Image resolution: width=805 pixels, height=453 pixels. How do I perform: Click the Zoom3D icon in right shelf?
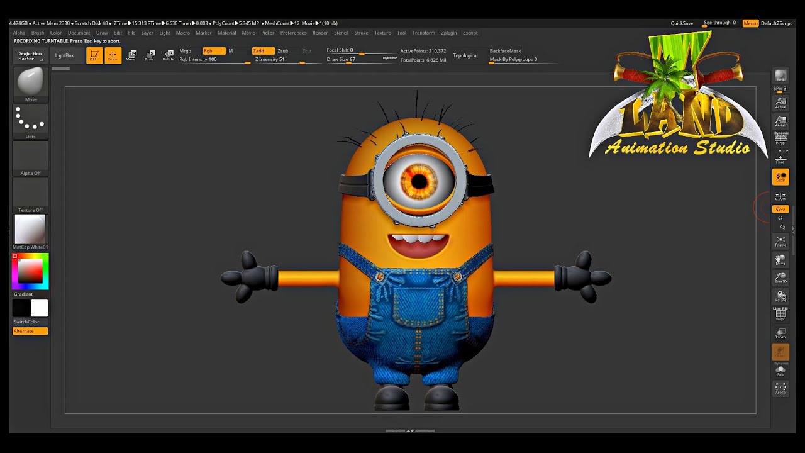[x=780, y=278]
